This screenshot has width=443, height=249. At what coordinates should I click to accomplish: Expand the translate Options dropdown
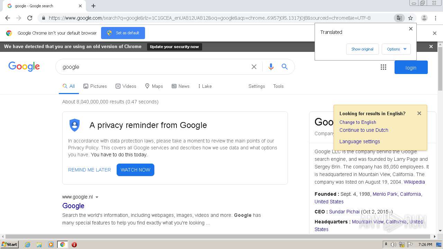coord(396,49)
